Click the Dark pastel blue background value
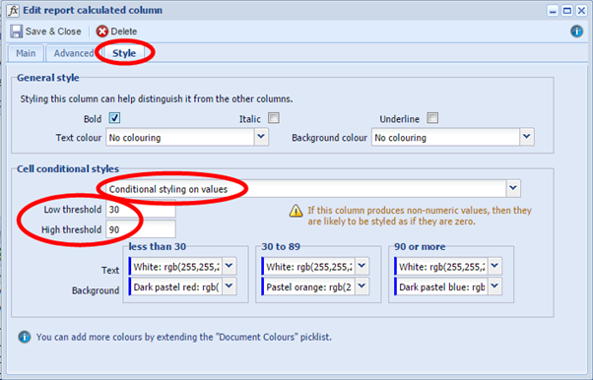This screenshot has width=593, height=380. tap(441, 287)
